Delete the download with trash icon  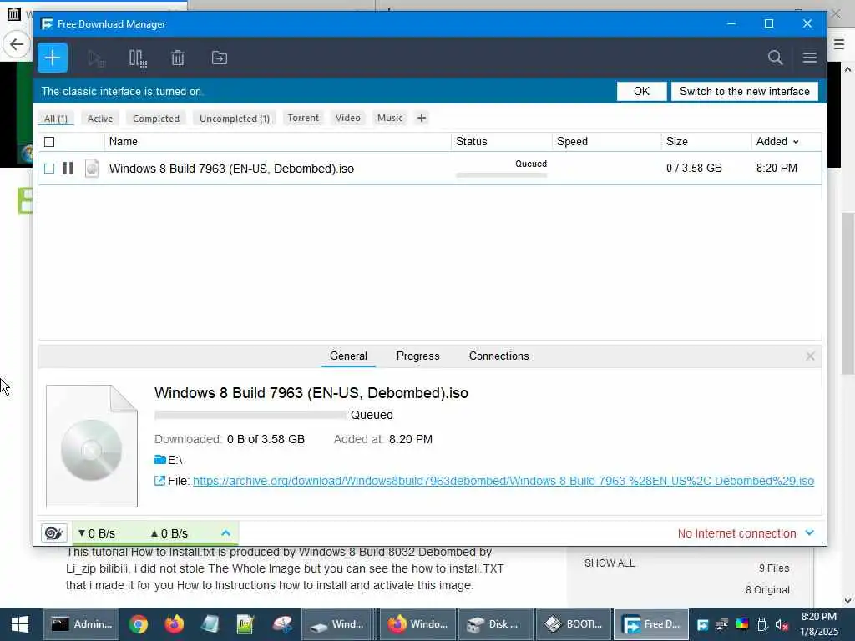178,58
